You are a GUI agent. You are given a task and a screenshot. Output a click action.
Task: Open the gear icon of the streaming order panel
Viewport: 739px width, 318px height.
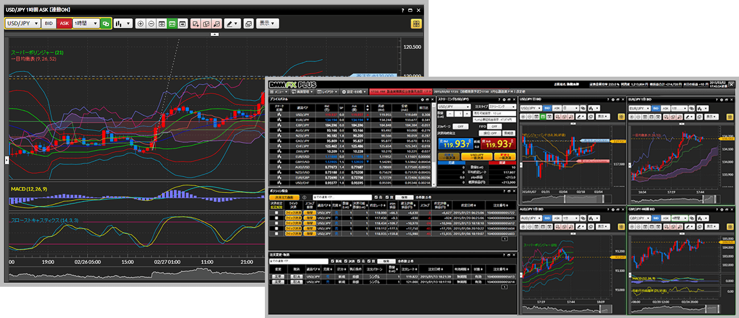pyautogui.click(x=504, y=99)
